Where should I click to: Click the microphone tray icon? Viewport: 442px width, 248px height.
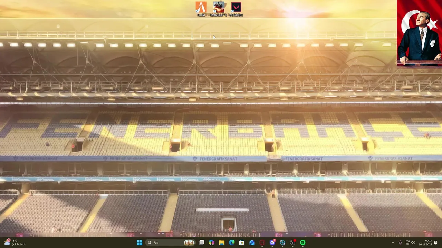click(x=400, y=242)
